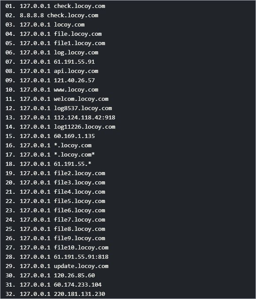Select file5.locoy.com on line 22
This screenshot has width=256, height=299.
(79, 201)
